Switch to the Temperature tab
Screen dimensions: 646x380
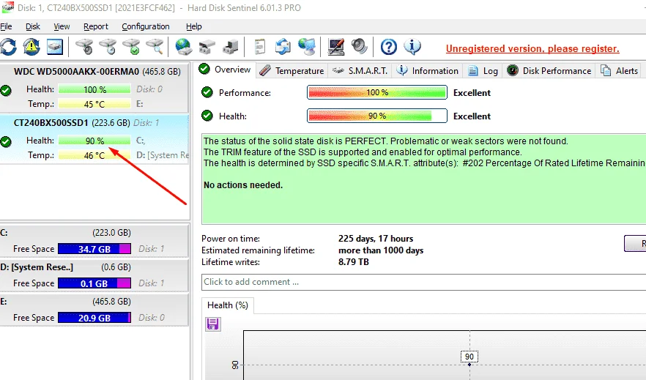[x=292, y=71]
